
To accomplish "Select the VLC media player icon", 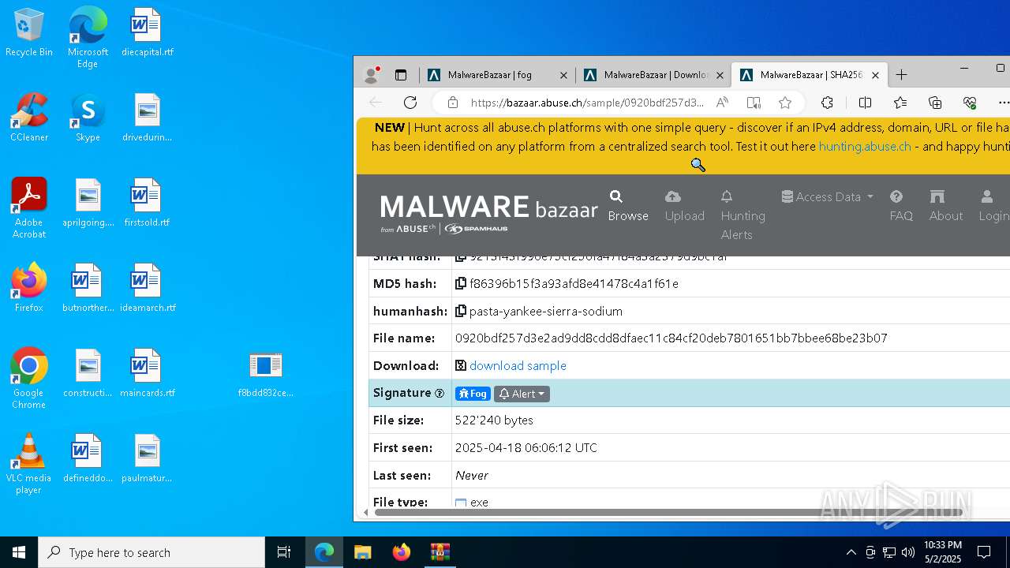I will tap(29, 464).
